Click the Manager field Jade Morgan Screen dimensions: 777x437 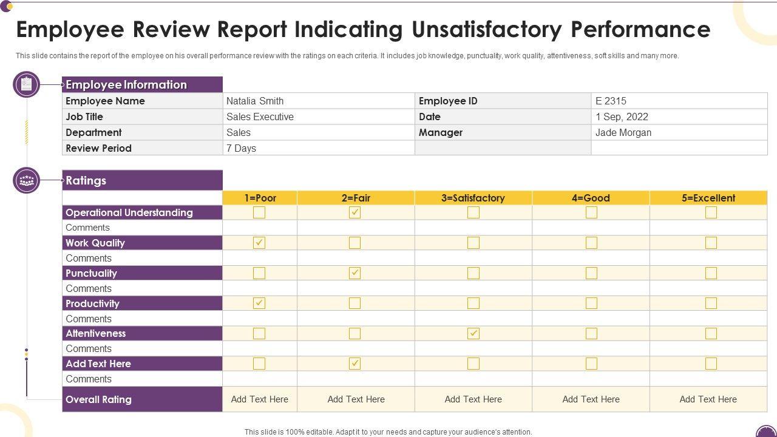click(x=623, y=132)
